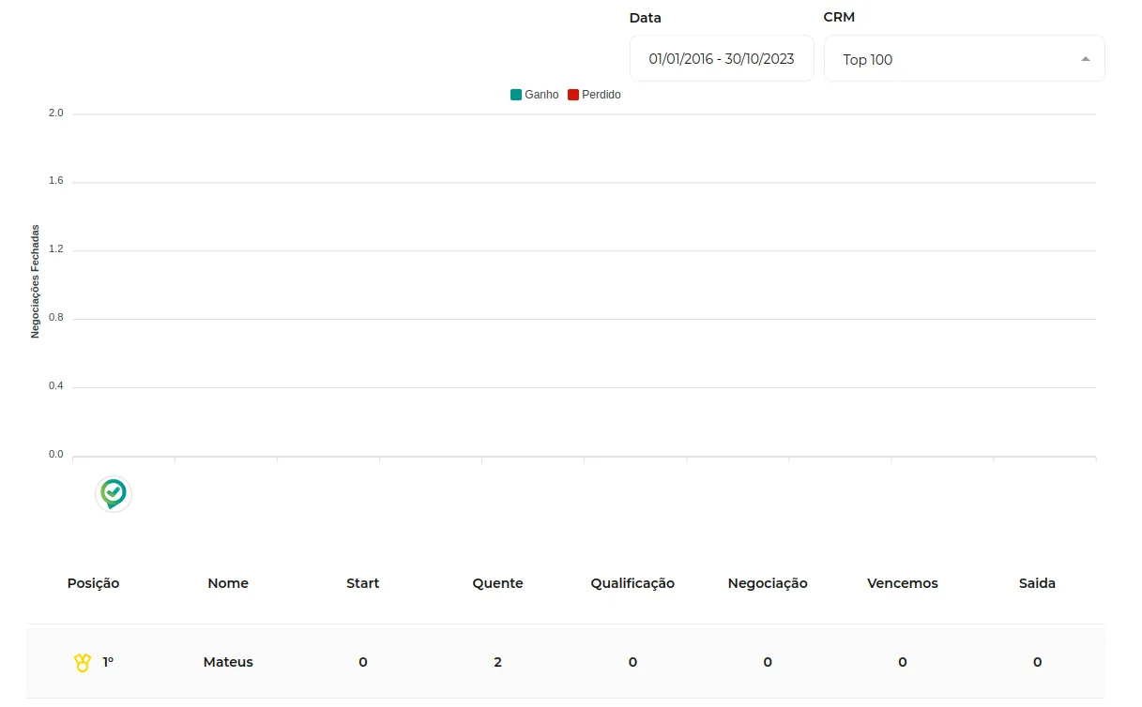Toggle the Ganho legend color box
The height and width of the screenshot is (707, 1142).
coord(516,95)
